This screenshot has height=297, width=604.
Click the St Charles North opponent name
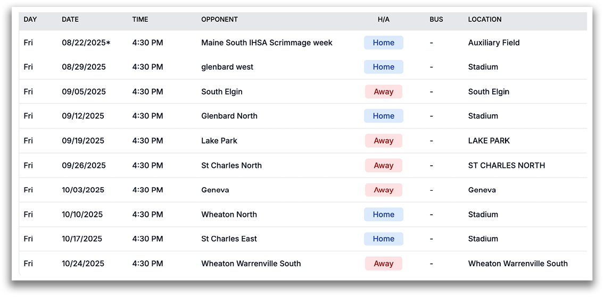tap(231, 166)
